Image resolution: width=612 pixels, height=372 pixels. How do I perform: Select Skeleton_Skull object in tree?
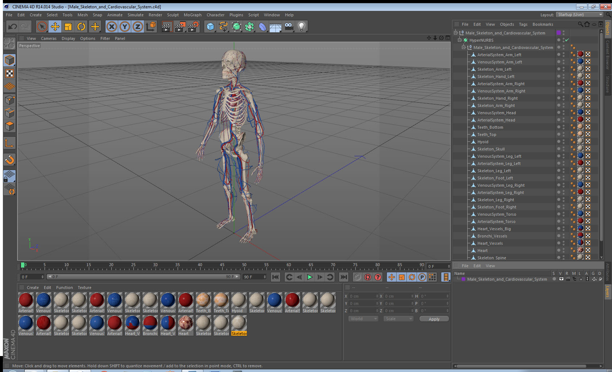pyautogui.click(x=491, y=149)
